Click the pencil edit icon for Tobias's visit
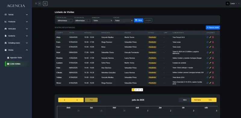 [210, 78]
